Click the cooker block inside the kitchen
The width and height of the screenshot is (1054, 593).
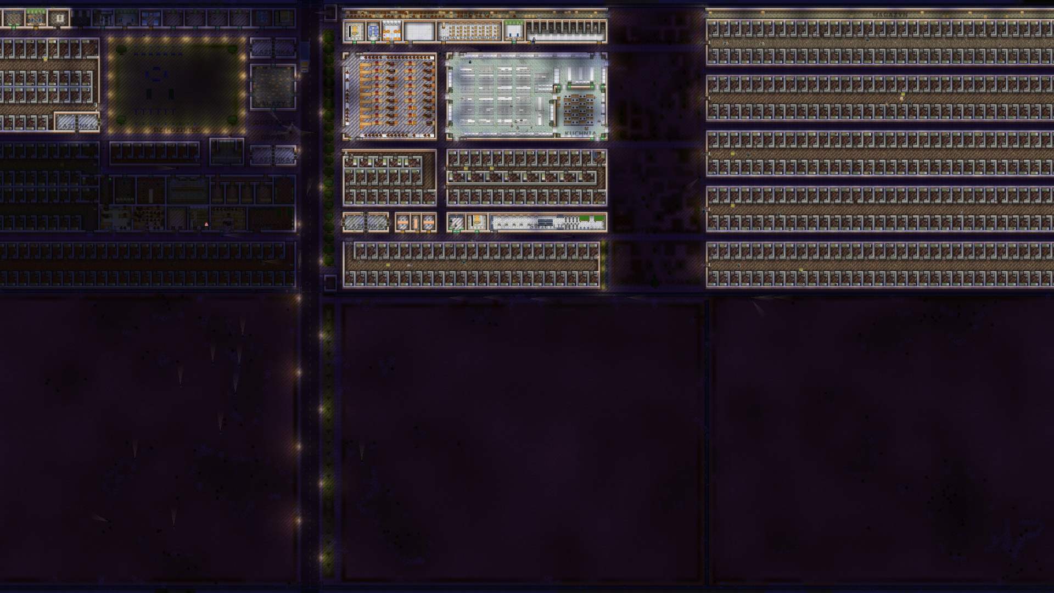tap(578, 109)
